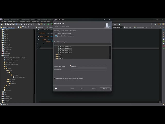Close the SimpleService editor tab
This screenshot has height=124, width=165.
122,27
